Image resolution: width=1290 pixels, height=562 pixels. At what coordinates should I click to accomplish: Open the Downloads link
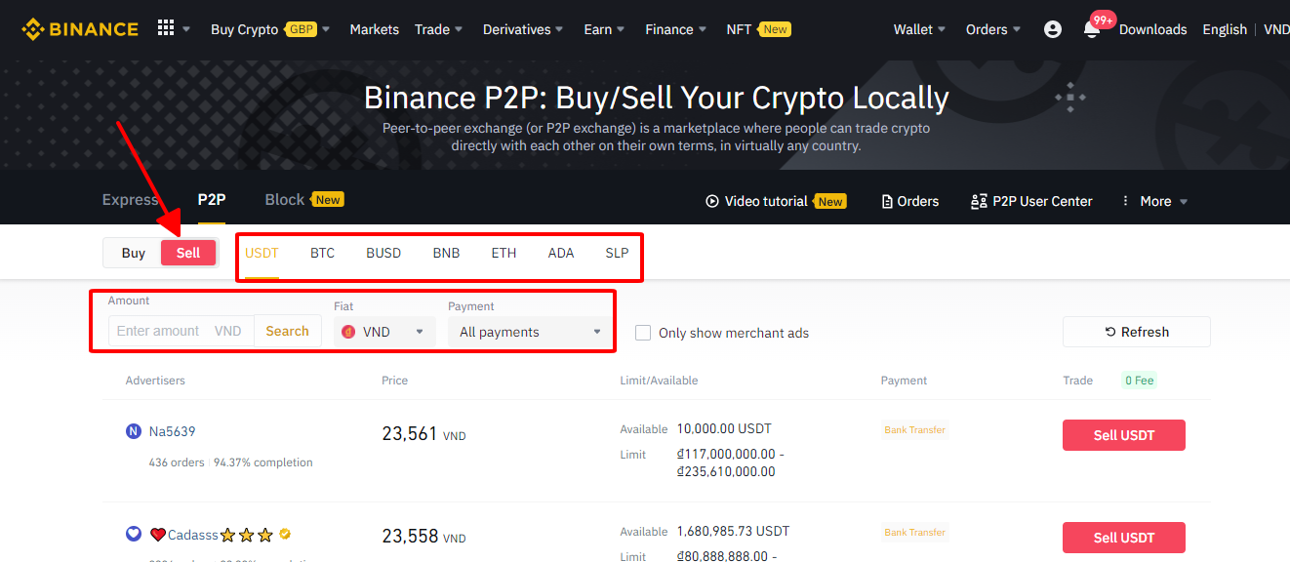coord(1153,29)
